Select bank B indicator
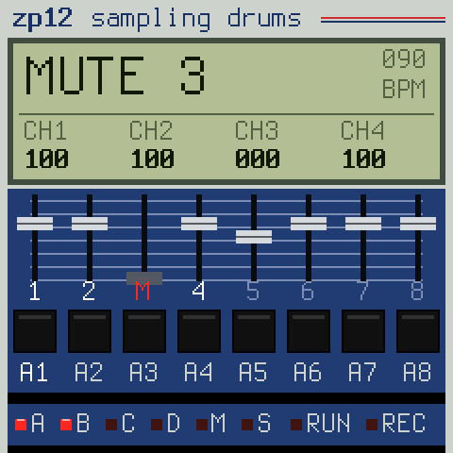The width and height of the screenshot is (453, 453). [x=66, y=425]
